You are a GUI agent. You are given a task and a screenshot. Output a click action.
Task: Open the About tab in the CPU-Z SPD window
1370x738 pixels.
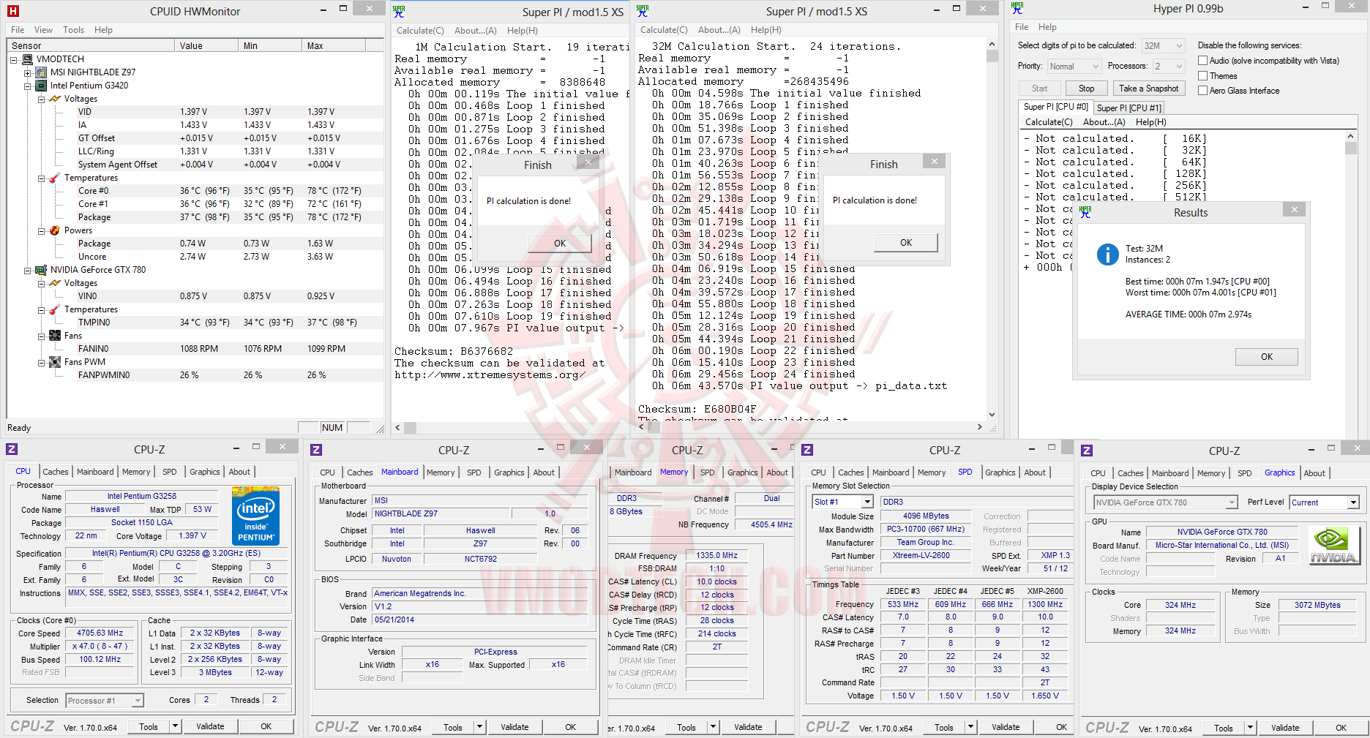[x=1035, y=472]
